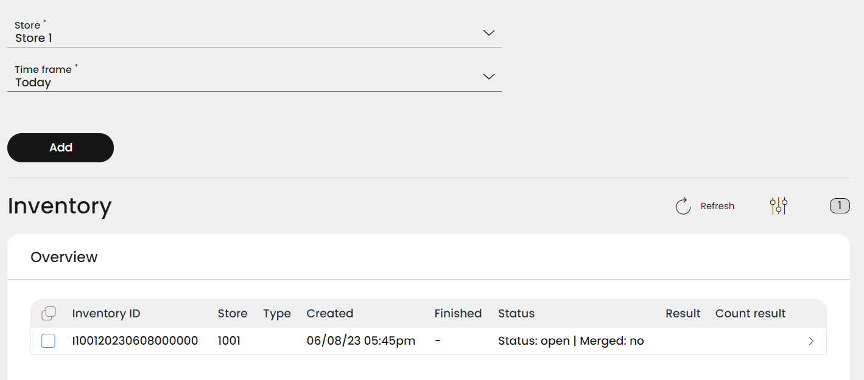This screenshot has width=864, height=380.
Task: Tick checkbox for inventory I100120230608000000
Action: pyautogui.click(x=48, y=341)
